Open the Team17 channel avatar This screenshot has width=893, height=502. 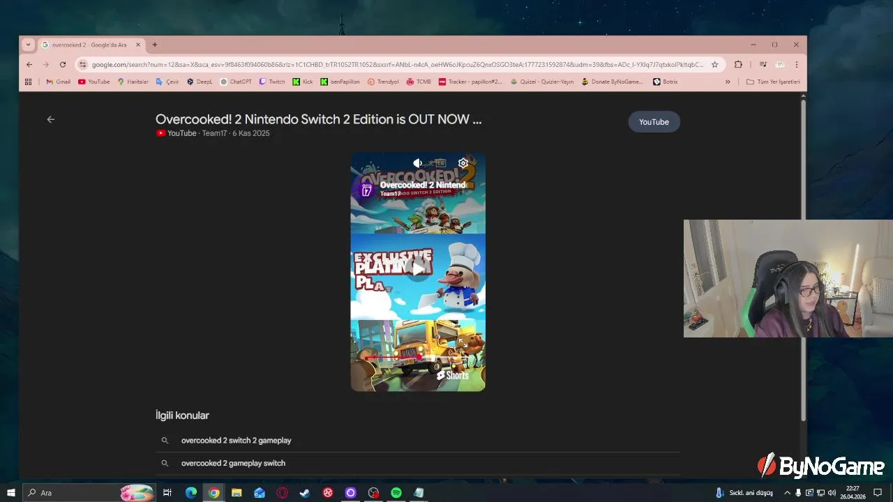pyautogui.click(x=366, y=190)
